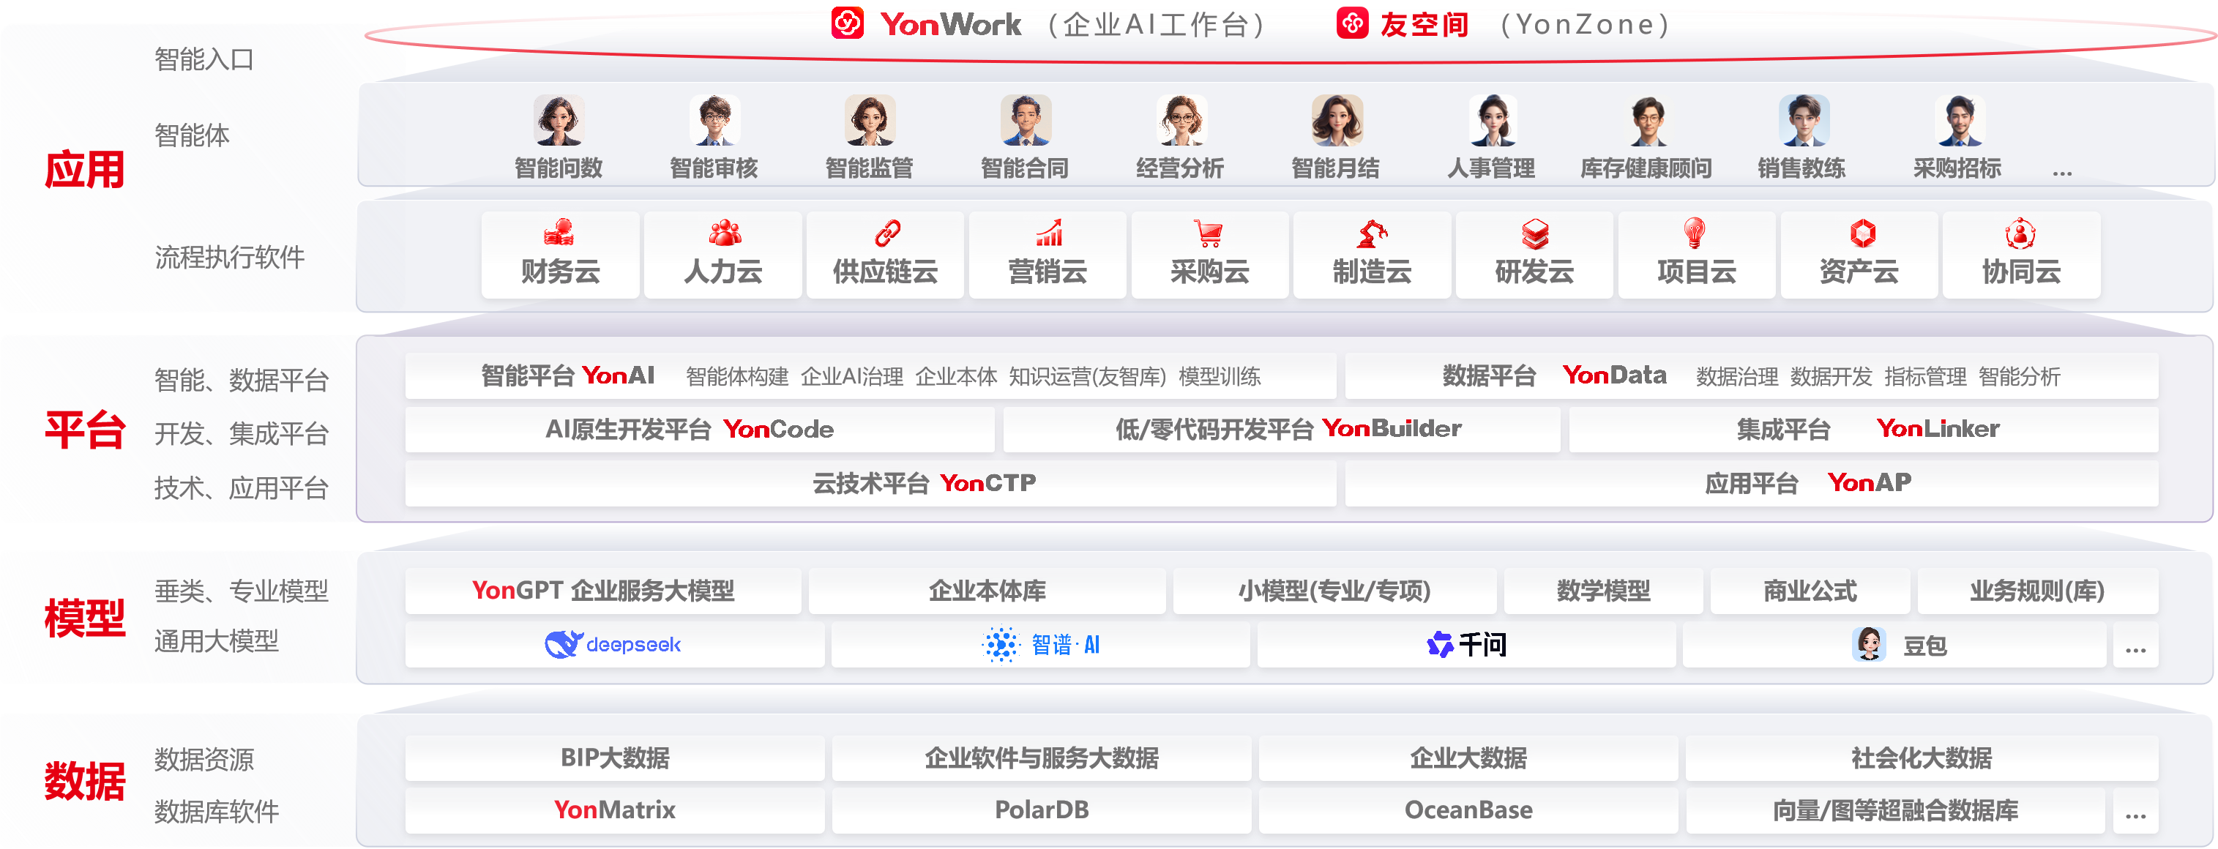Open the 智能平台 YonAI heading
The width and height of the screenshot is (2218, 849).
[567, 375]
